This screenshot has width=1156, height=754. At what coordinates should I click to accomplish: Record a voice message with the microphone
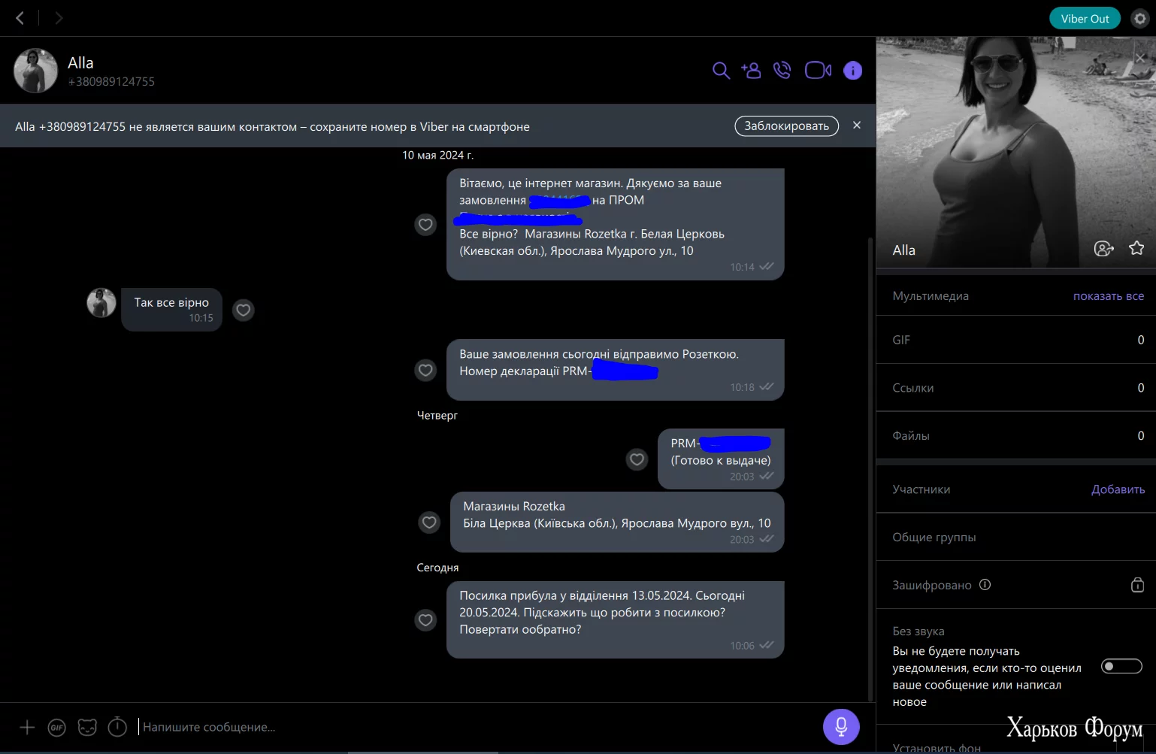841,727
